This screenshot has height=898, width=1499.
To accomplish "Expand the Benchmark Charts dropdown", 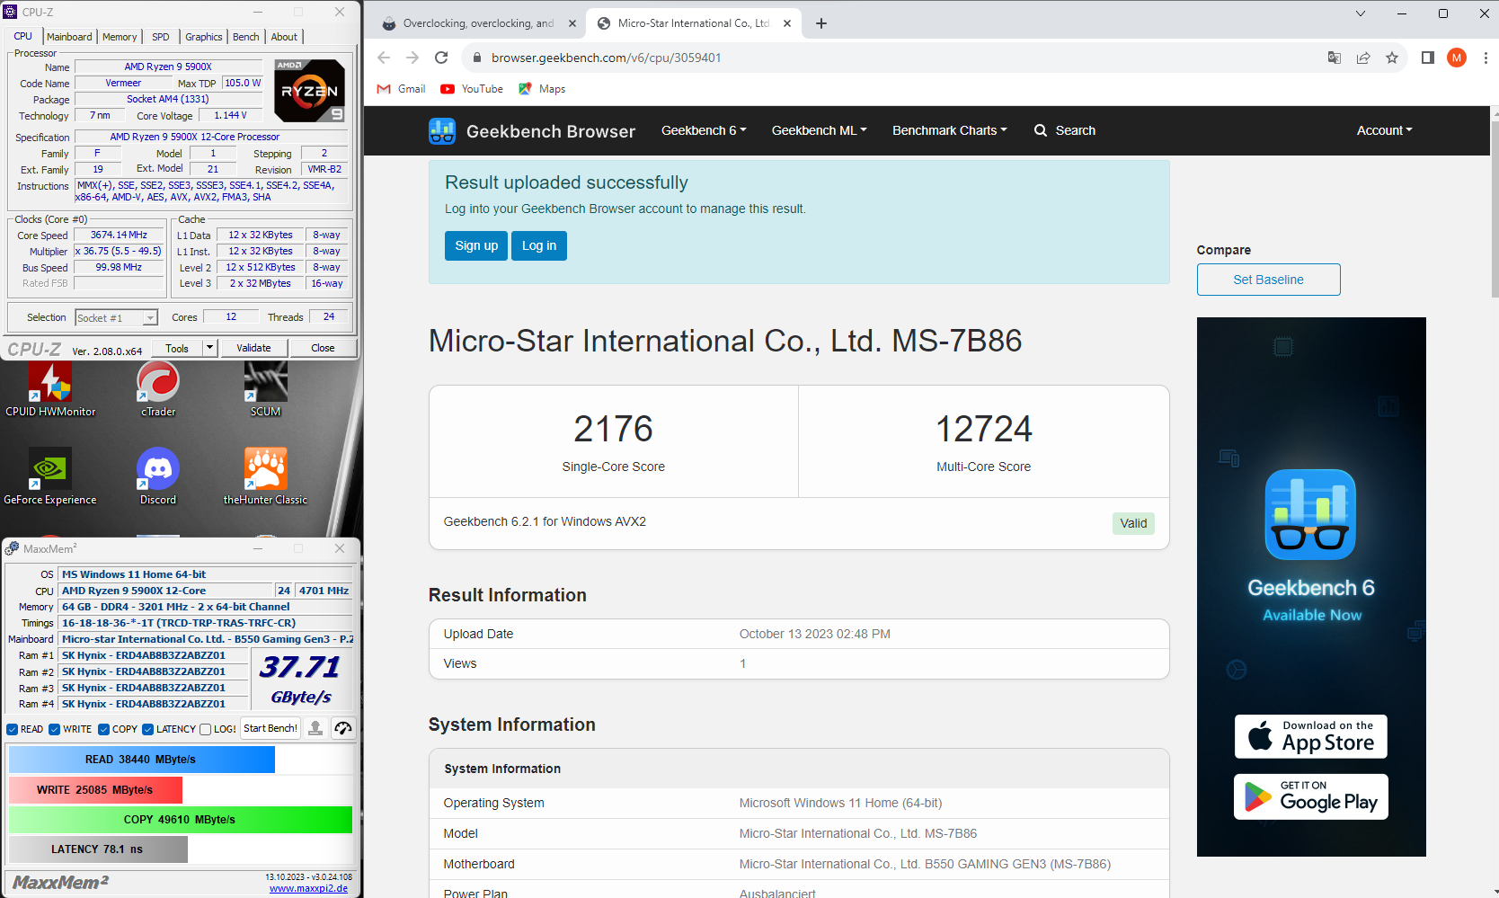I will pos(949,130).
